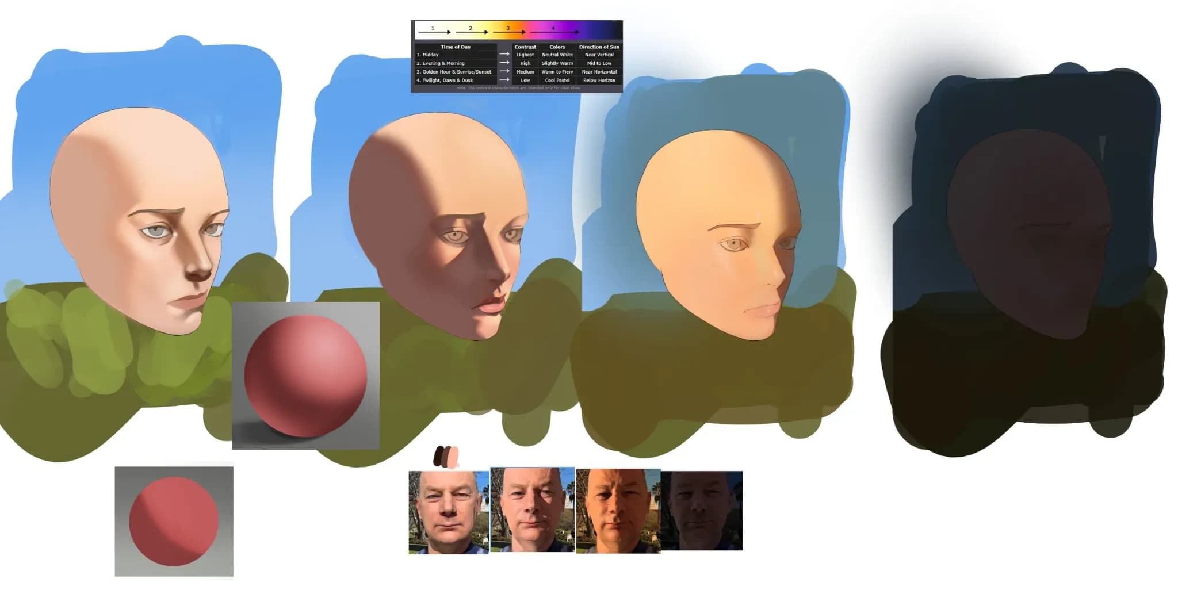1178x590 pixels.
Task: Click the 'Cool Pastel' cell
Action: [557, 81]
